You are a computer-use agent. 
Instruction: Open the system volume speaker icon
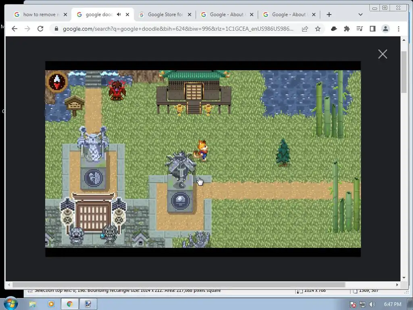[372, 304]
